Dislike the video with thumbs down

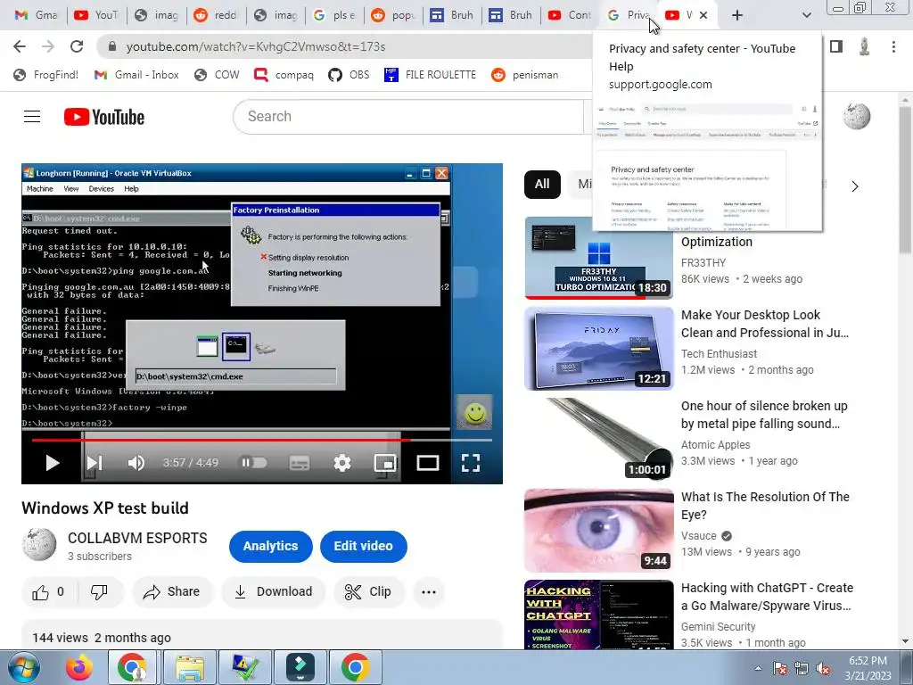(x=100, y=592)
